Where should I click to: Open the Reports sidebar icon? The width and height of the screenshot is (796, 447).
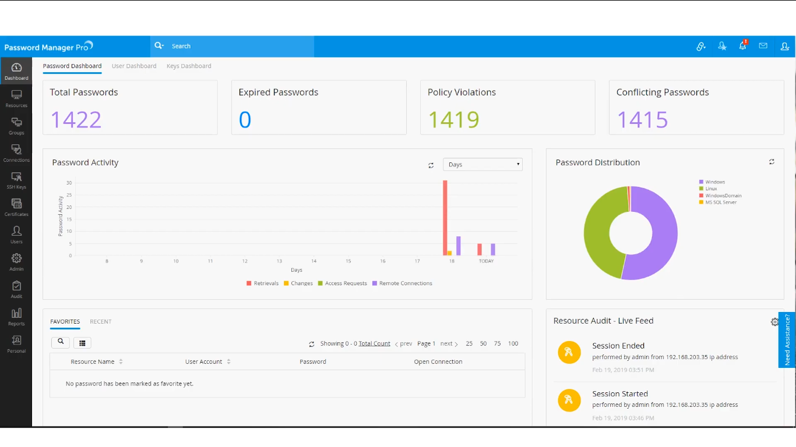pos(16,317)
